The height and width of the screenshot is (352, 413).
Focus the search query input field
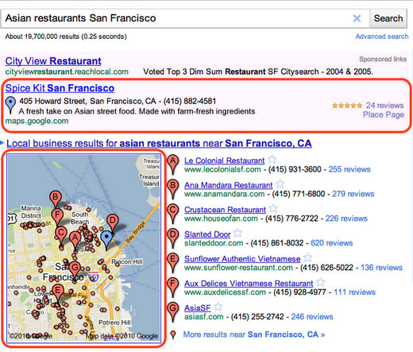177,18
